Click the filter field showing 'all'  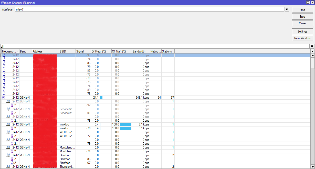point(155,46)
